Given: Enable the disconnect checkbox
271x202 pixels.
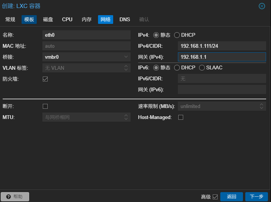Looking at the screenshot, I should pos(45,106).
